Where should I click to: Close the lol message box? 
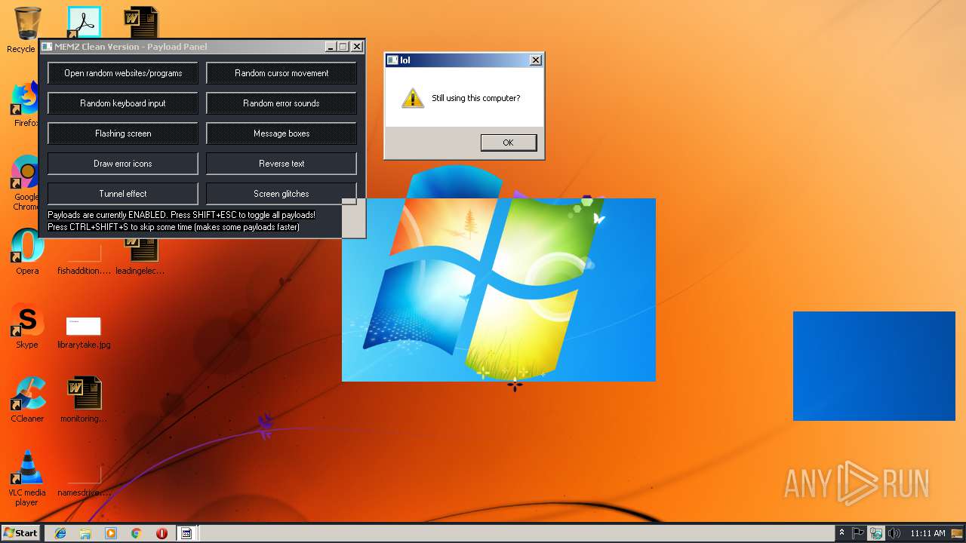535,60
